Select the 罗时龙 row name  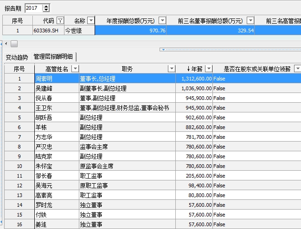tap(57, 205)
